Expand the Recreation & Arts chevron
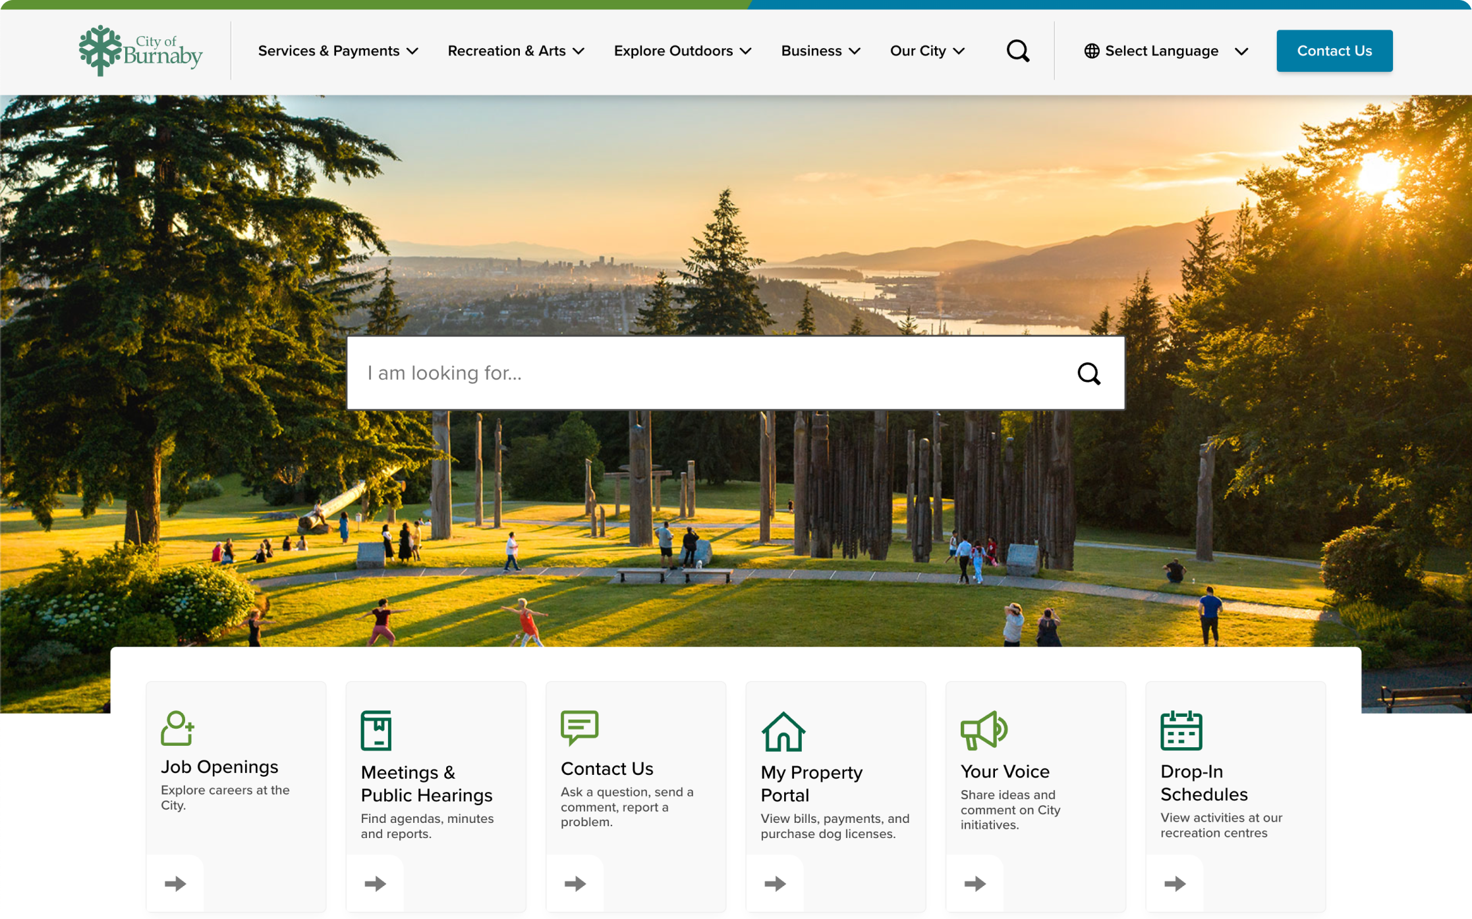The width and height of the screenshot is (1472, 919). click(x=579, y=51)
